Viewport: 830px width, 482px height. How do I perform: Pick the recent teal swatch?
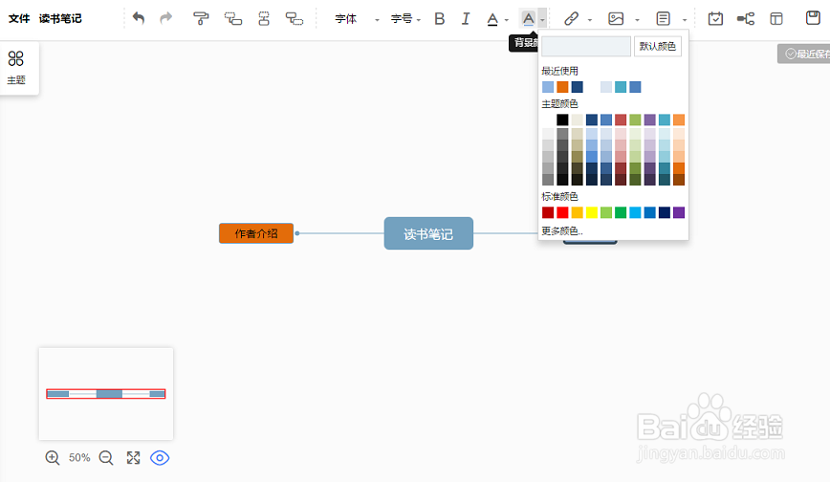pos(621,87)
